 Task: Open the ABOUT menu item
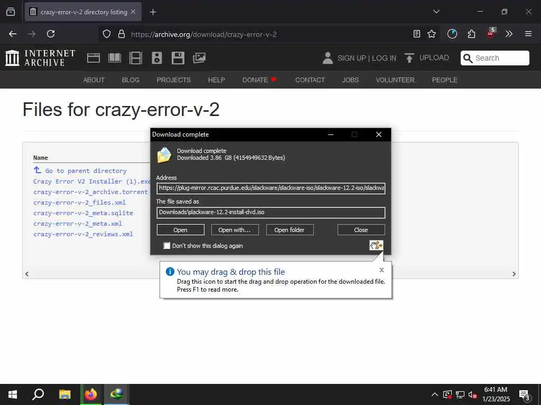(x=94, y=80)
